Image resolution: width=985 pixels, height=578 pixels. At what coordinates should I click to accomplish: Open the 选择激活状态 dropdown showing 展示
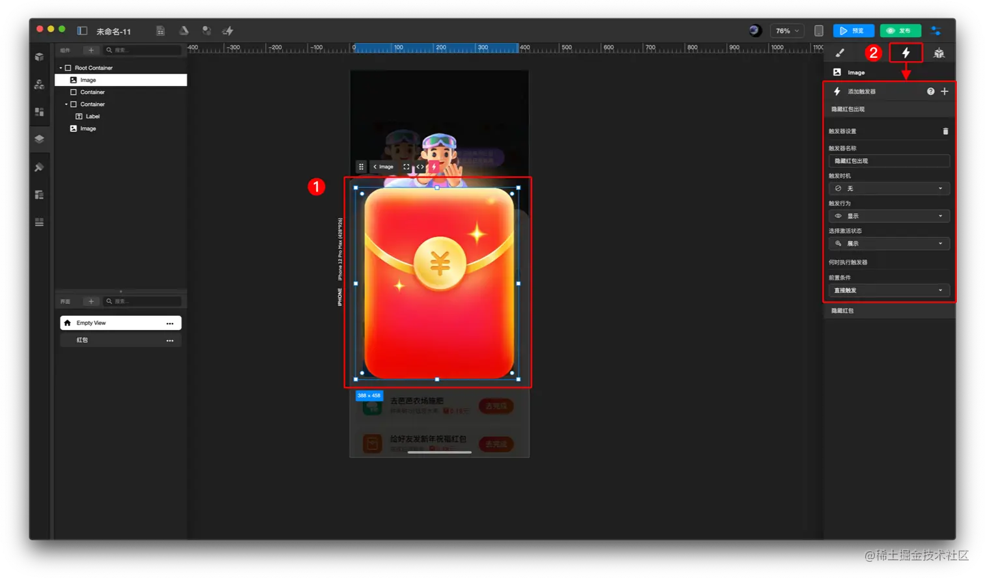889,243
